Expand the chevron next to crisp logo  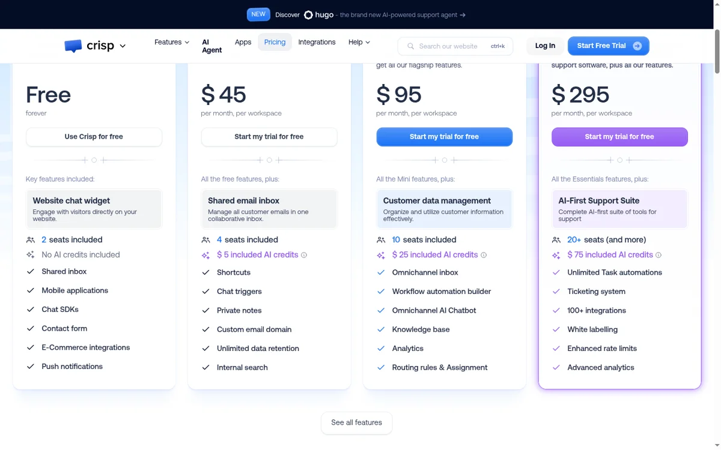pyautogui.click(x=123, y=46)
